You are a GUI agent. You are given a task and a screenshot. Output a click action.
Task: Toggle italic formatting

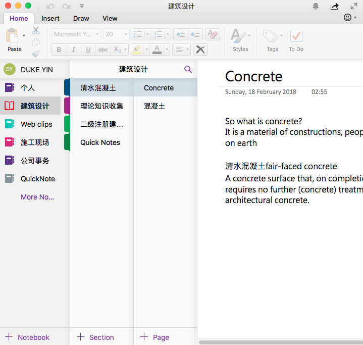click(x=74, y=50)
